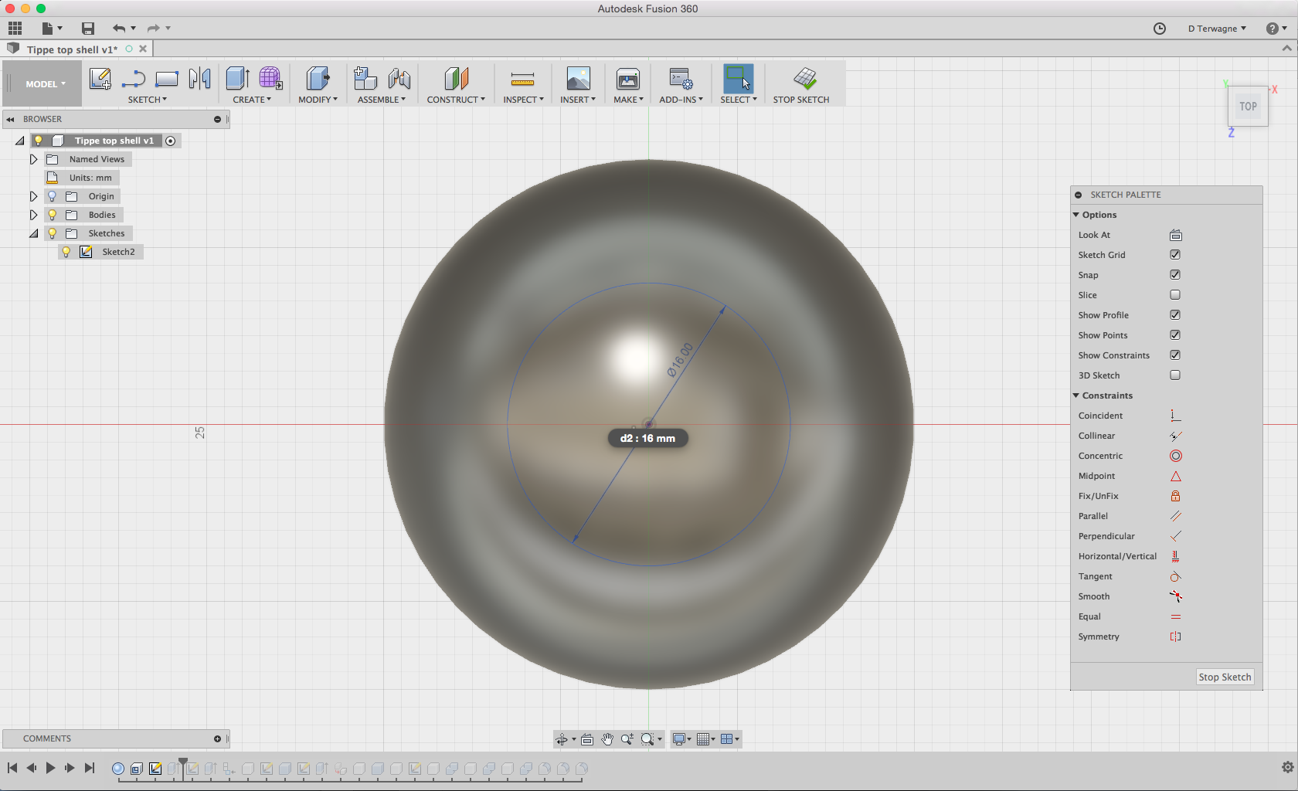Apply the Symmetry constraint
Image resolution: width=1298 pixels, height=791 pixels.
1175,637
